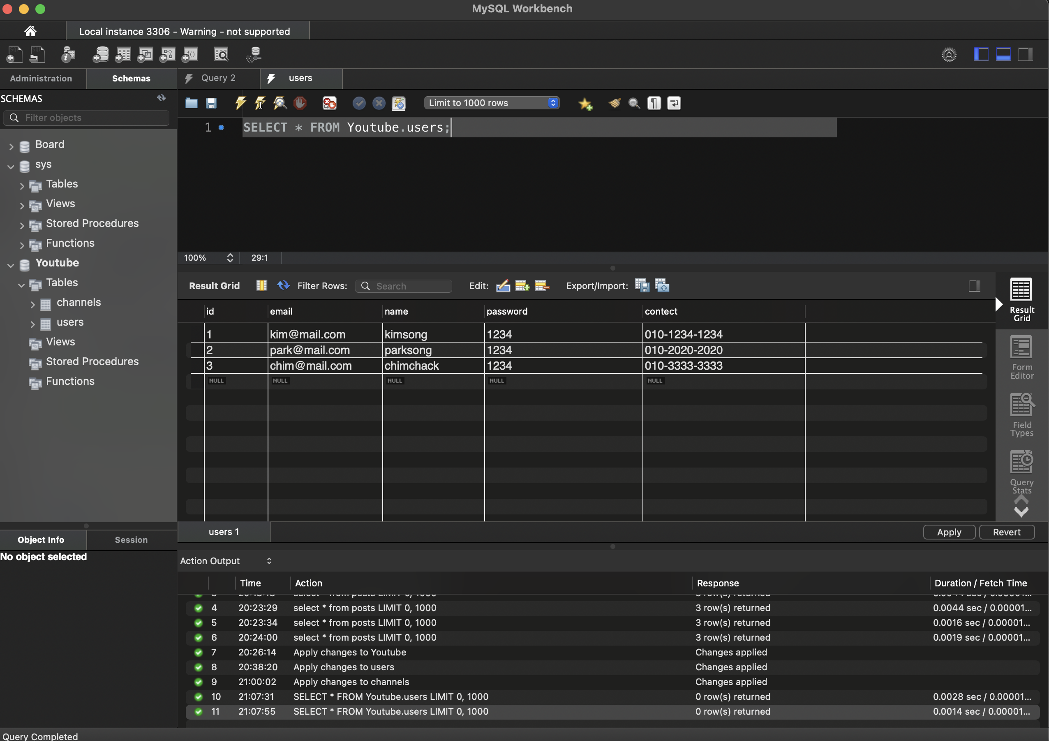
Task: Click the beautify query broom icon
Action: click(614, 103)
